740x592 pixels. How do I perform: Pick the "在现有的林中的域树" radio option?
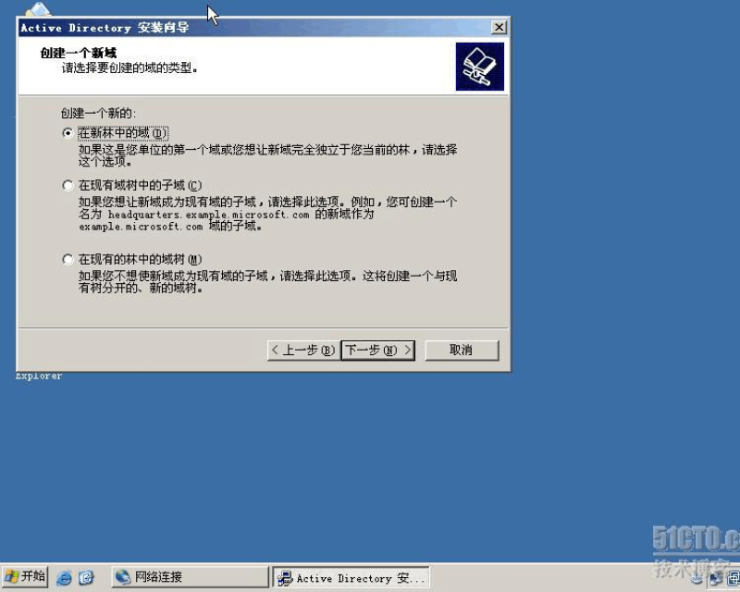coord(67,259)
